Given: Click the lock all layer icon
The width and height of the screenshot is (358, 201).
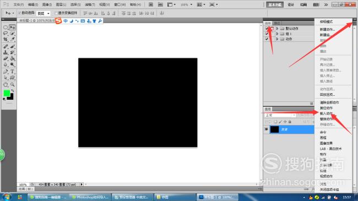Looking at the screenshot, I should click(290, 122).
